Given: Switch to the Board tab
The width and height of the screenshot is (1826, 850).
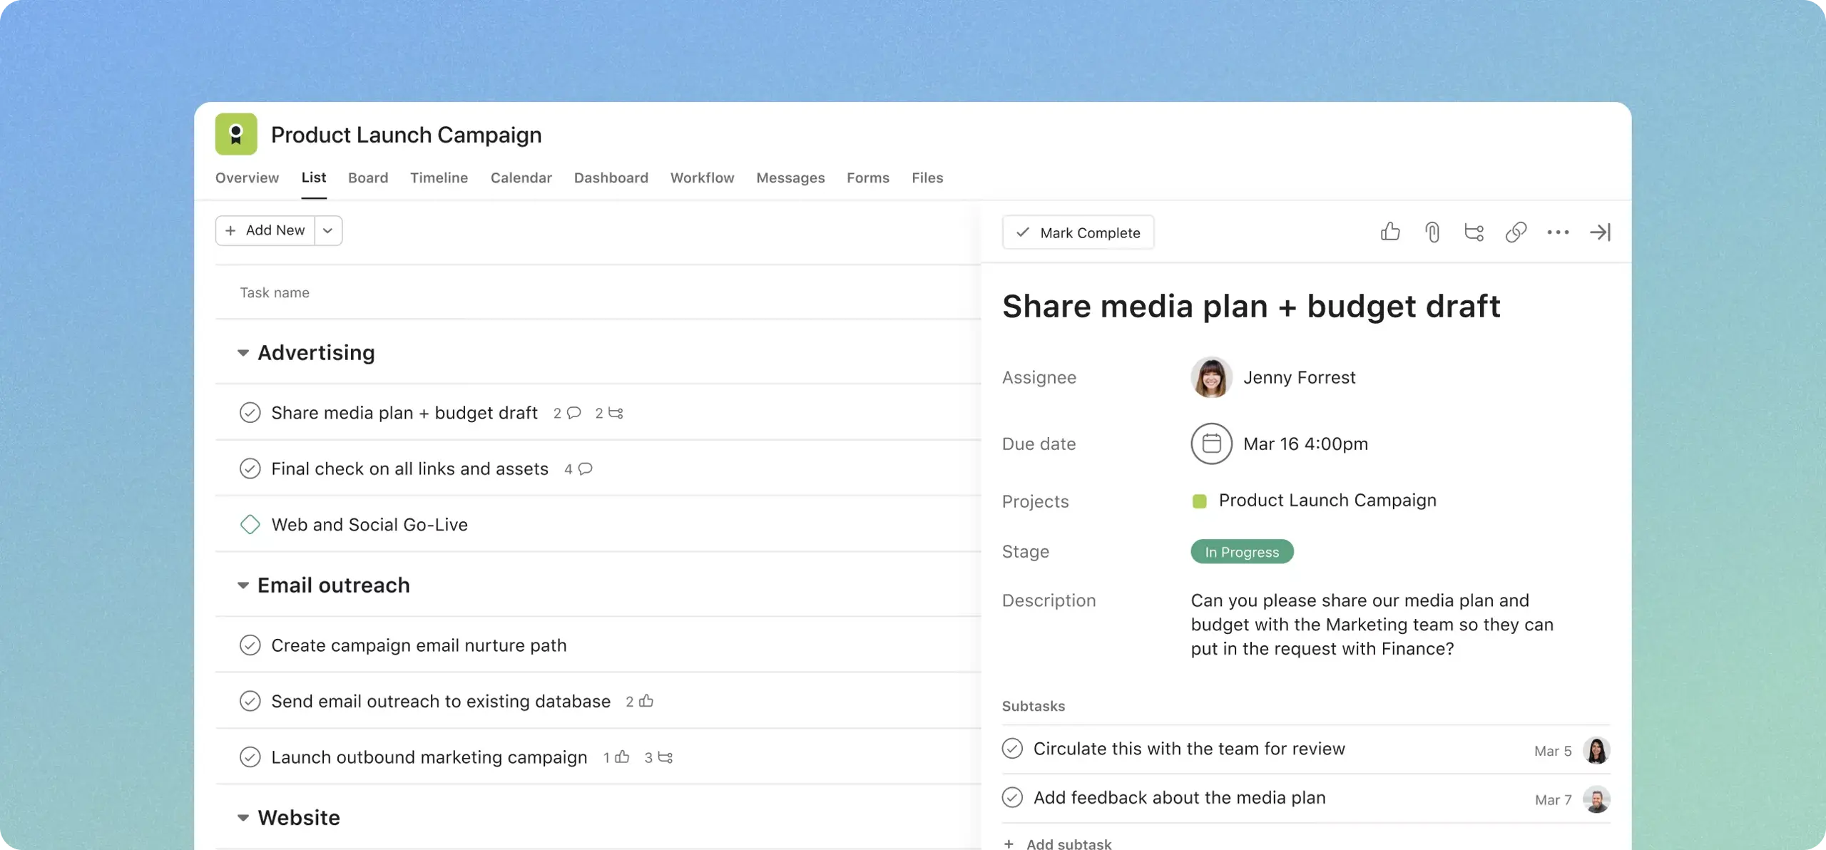Looking at the screenshot, I should [x=368, y=178].
